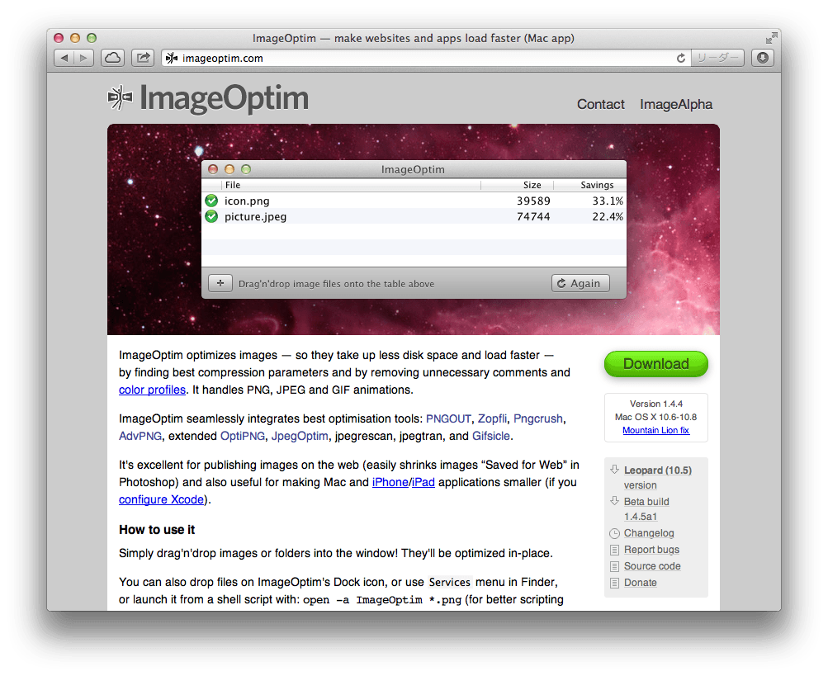Open the Contact menu link
This screenshot has height=676, width=828.
click(x=600, y=105)
